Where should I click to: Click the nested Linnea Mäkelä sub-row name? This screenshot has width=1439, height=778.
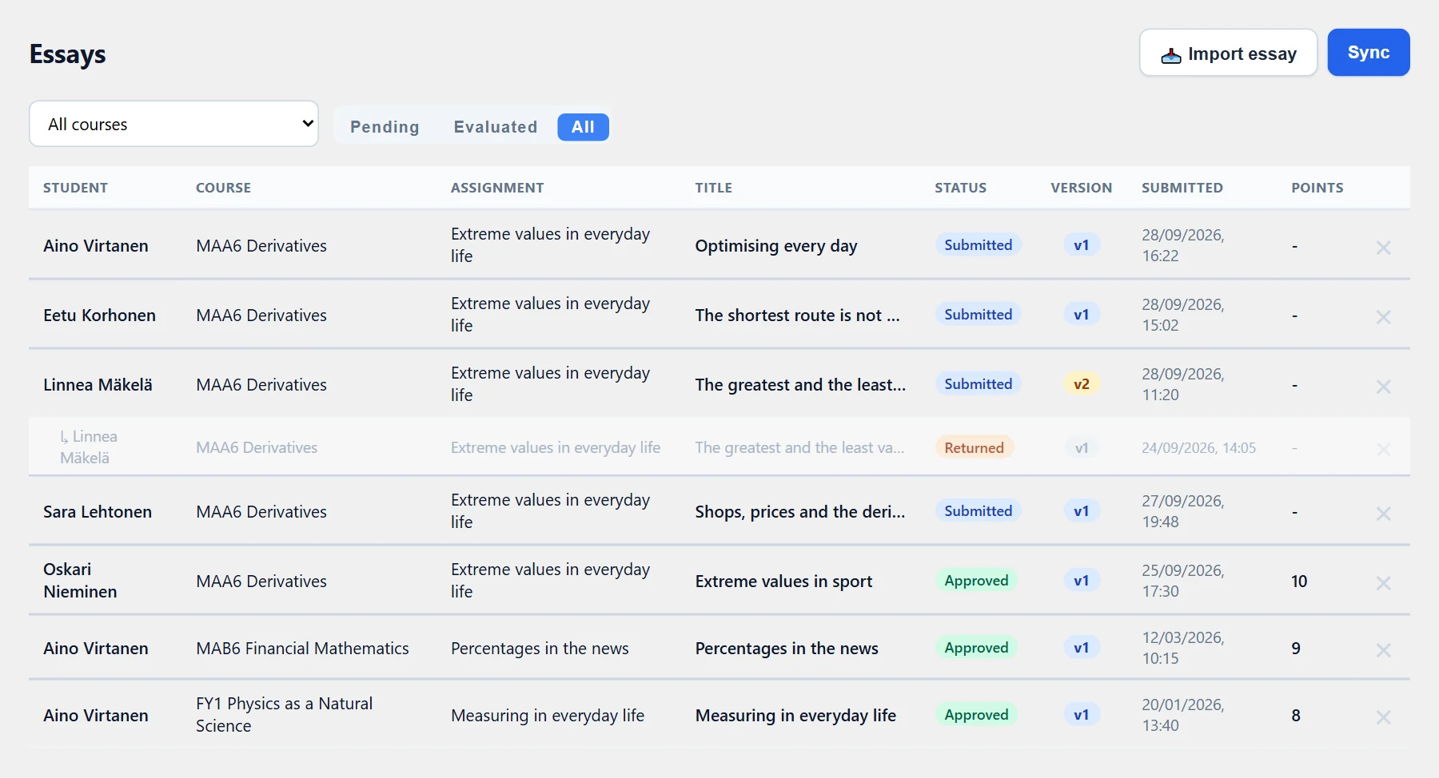pos(89,447)
